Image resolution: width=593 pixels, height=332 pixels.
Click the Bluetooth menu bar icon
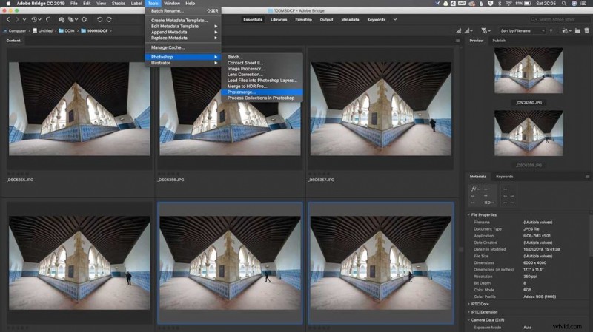click(499, 4)
